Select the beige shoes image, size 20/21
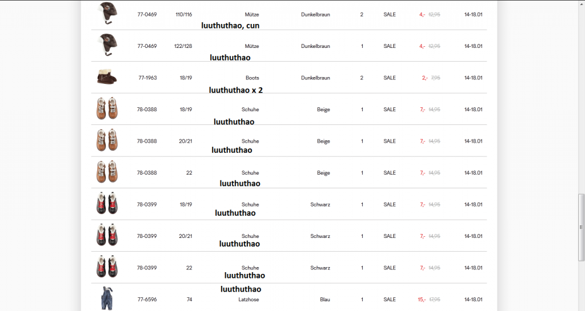 point(107,140)
